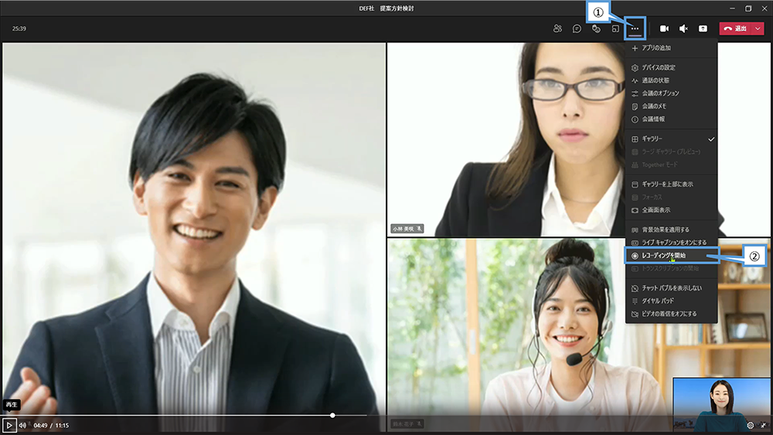Select the ギャラリー view option
The image size is (773, 435).
click(x=671, y=139)
